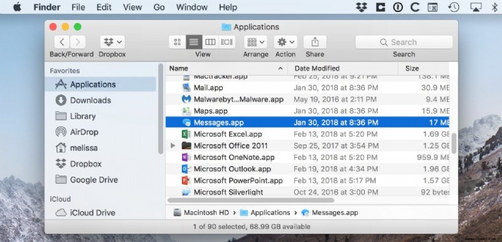Click the Malwarebytes app icon
502x242 pixels.
pyautogui.click(x=186, y=100)
